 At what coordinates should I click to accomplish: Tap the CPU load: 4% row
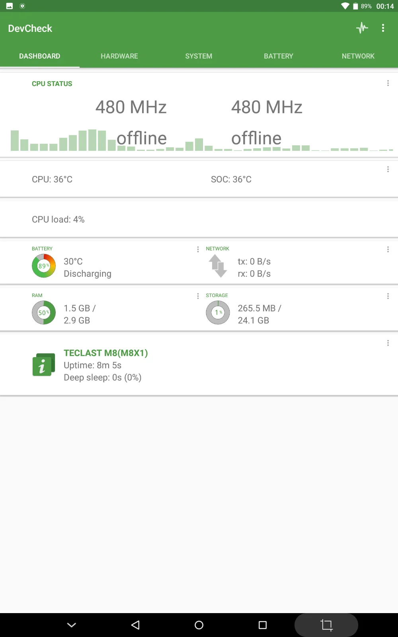tap(199, 219)
